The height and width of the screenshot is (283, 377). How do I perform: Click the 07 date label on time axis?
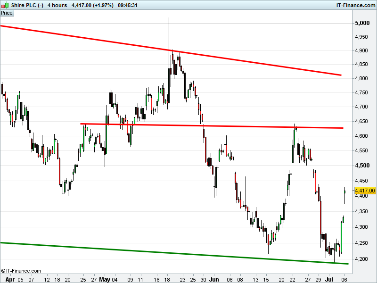click(x=31, y=280)
